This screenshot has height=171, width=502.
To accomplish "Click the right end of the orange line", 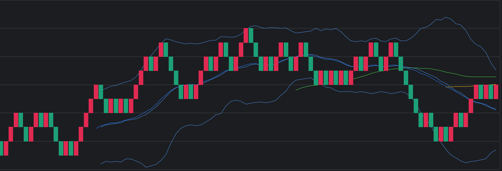I will coord(496,84).
